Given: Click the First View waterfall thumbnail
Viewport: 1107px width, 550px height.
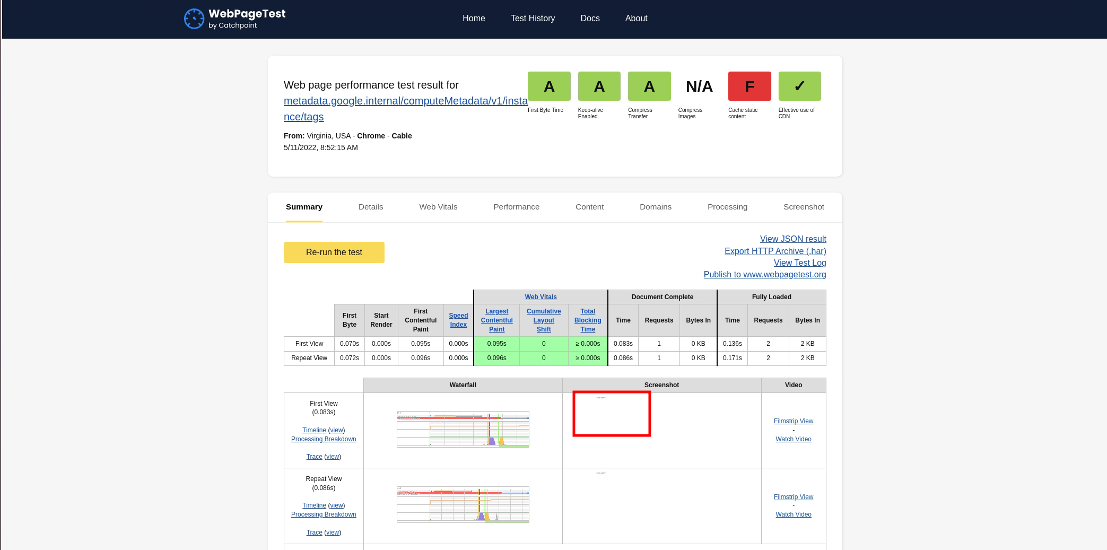Looking at the screenshot, I should coord(463,429).
